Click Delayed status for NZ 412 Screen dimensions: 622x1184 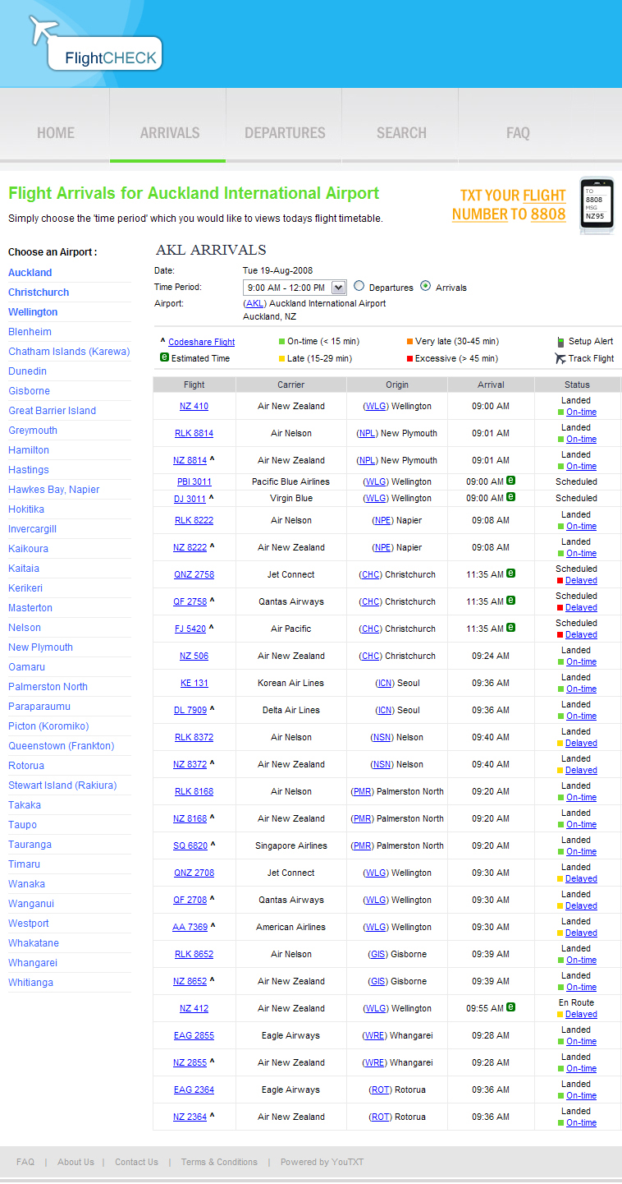pyautogui.click(x=581, y=1014)
